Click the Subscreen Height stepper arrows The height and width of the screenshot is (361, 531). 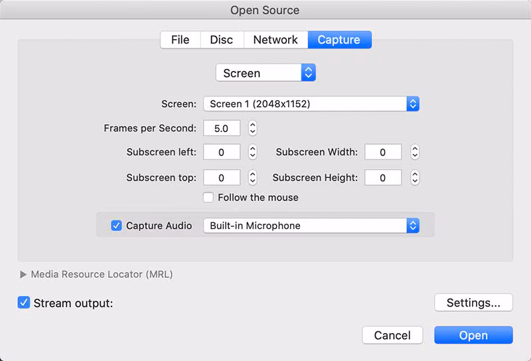pos(415,177)
